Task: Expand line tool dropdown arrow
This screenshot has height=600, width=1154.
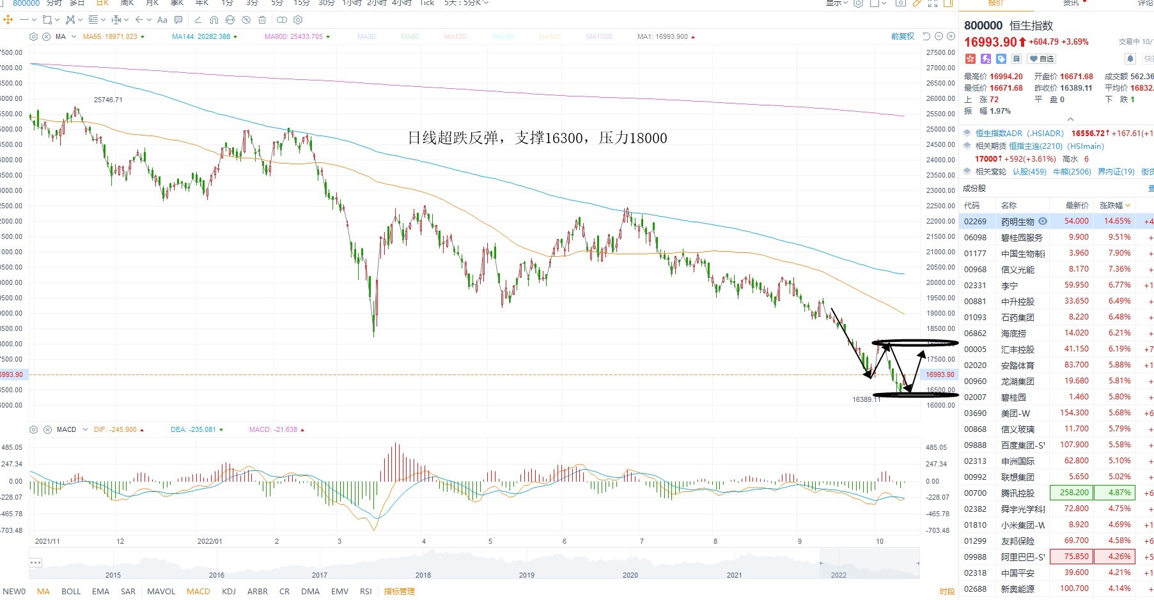Action: point(34,20)
